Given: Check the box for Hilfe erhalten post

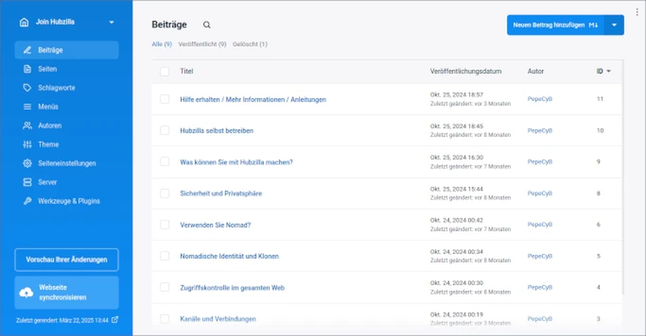Looking at the screenshot, I should (165, 99).
